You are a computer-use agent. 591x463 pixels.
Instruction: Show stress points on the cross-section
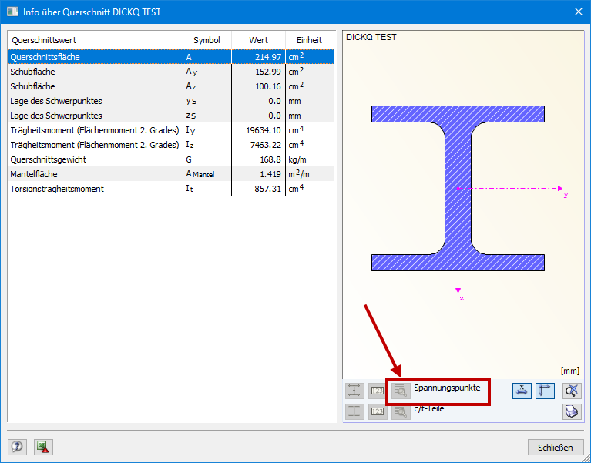coord(354,391)
